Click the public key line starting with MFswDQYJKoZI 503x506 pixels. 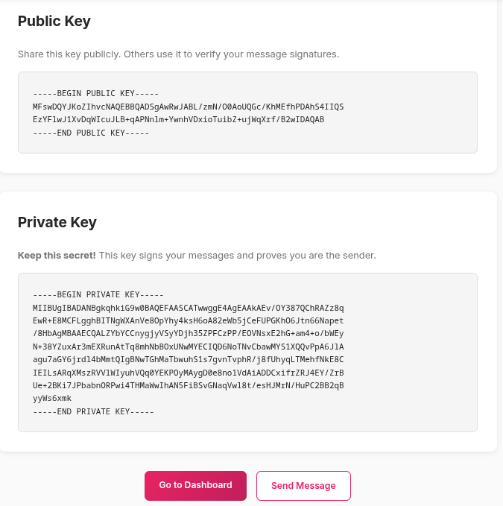[x=188, y=107]
